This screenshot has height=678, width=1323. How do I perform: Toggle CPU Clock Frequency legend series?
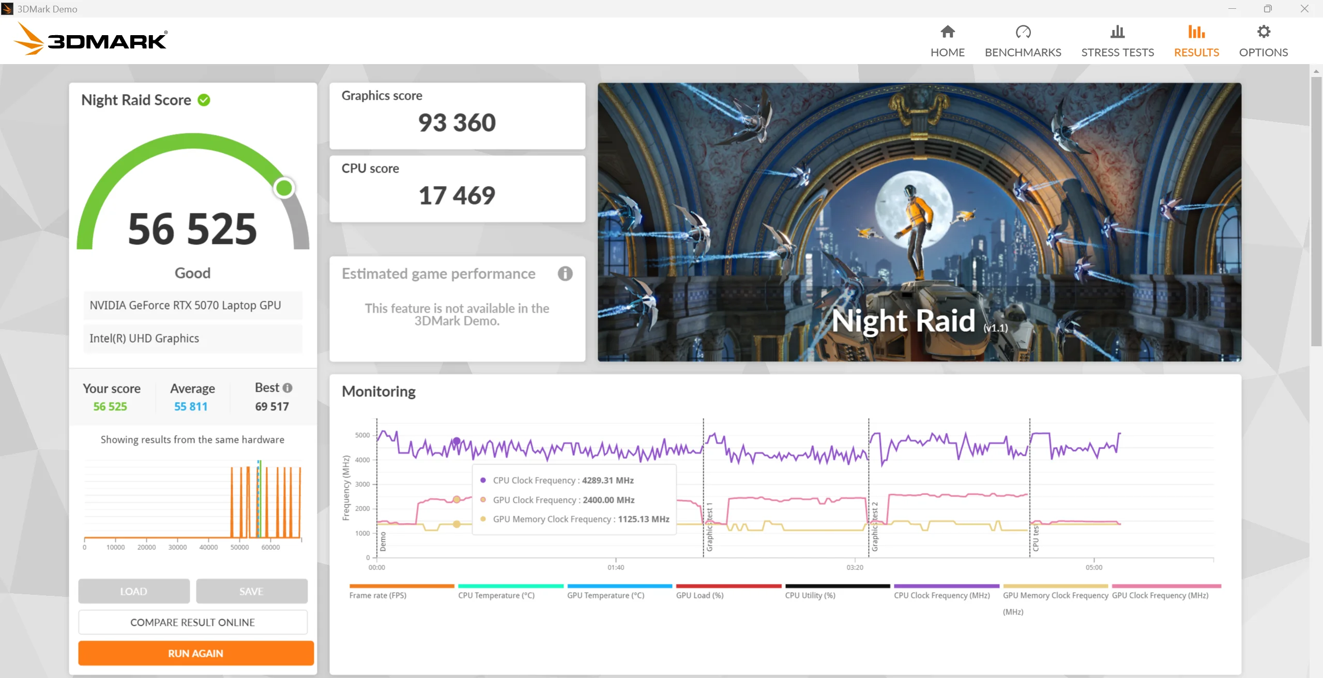click(x=941, y=595)
